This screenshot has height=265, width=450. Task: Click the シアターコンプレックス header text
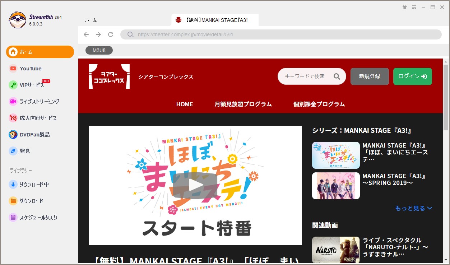click(x=166, y=76)
